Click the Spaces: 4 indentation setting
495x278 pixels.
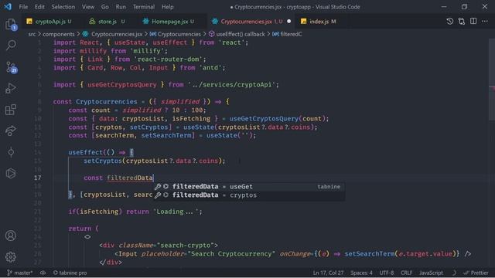pyautogui.click(x=361, y=273)
